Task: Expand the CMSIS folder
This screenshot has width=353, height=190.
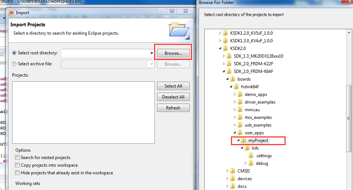Action: click(x=227, y=171)
